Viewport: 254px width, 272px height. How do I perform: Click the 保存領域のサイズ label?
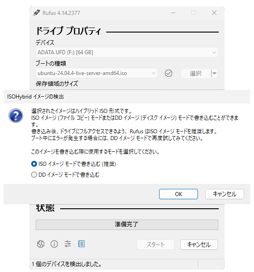[x=57, y=84]
